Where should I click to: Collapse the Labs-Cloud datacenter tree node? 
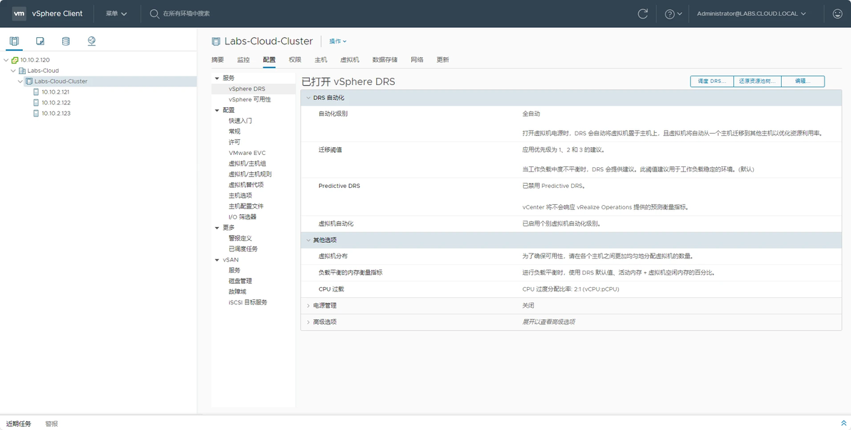coord(14,71)
